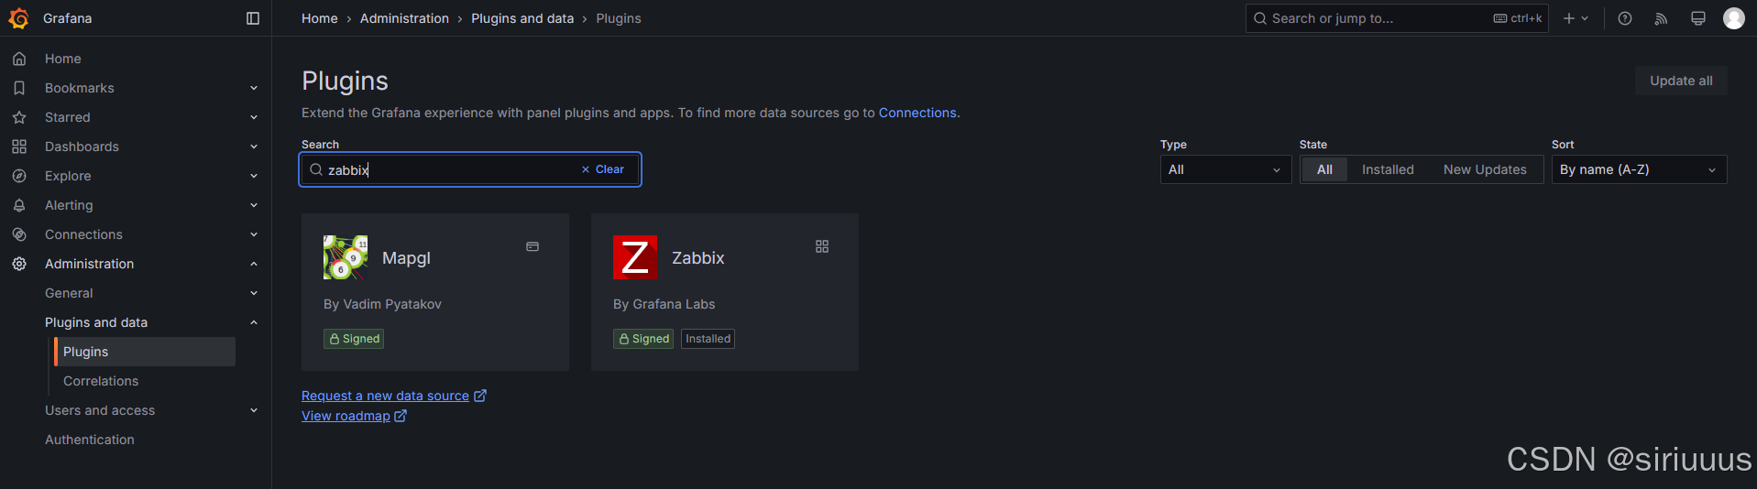The height and width of the screenshot is (489, 1757).
Task: Expand the Starred section chevron
Action: pyautogui.click(x=254, y=117)
